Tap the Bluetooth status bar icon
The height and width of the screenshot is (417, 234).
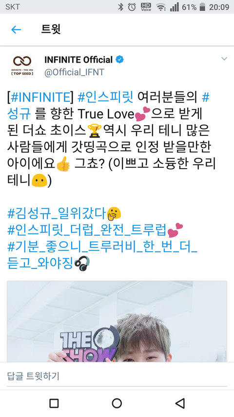[121, 7]
